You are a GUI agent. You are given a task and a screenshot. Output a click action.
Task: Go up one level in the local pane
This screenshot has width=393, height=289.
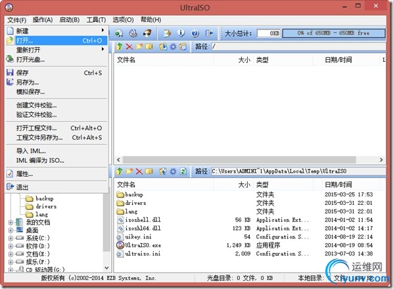point(120,171)
